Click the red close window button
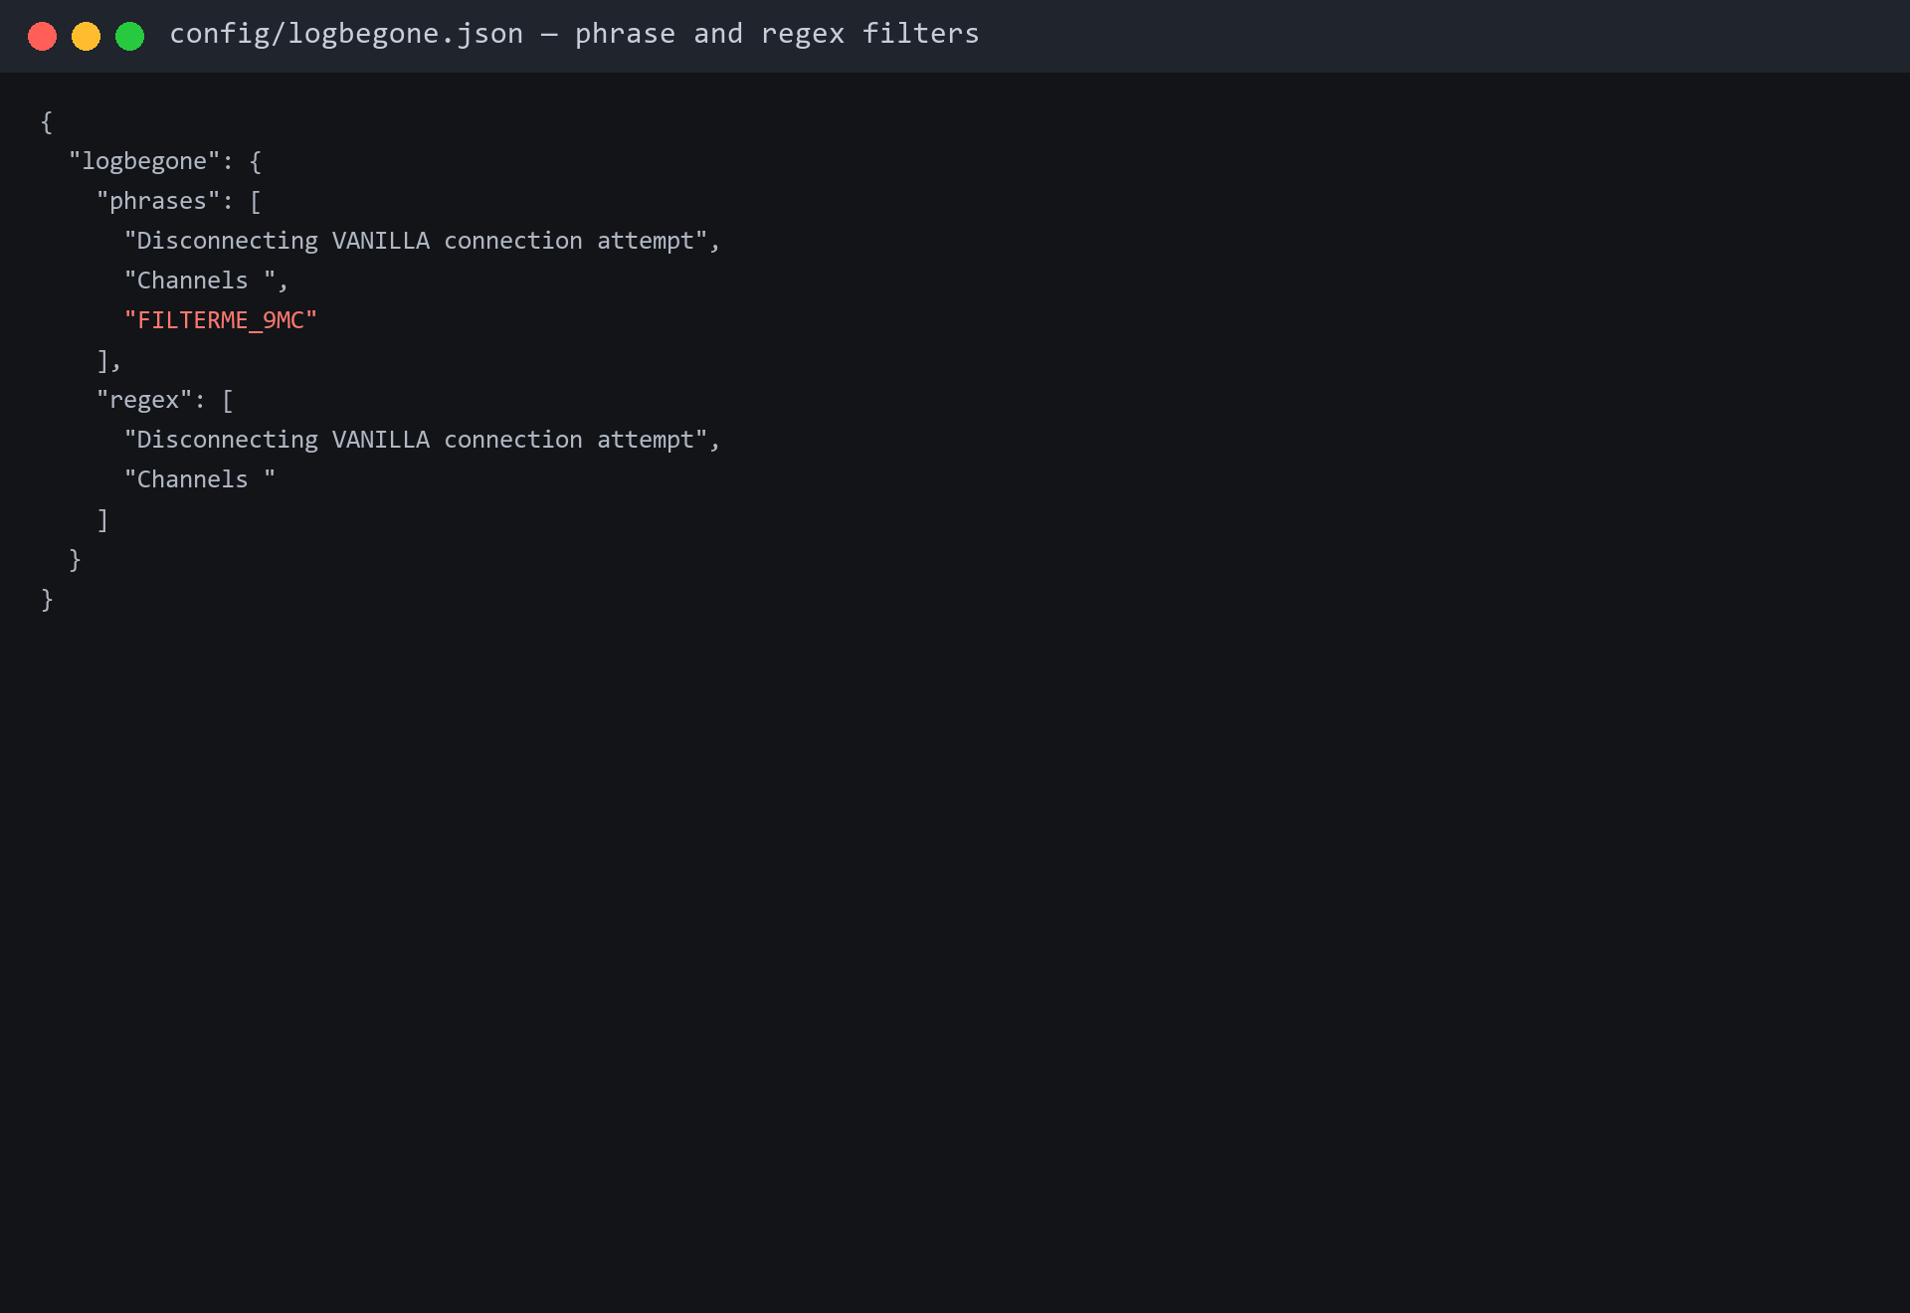 pos(42,36)
